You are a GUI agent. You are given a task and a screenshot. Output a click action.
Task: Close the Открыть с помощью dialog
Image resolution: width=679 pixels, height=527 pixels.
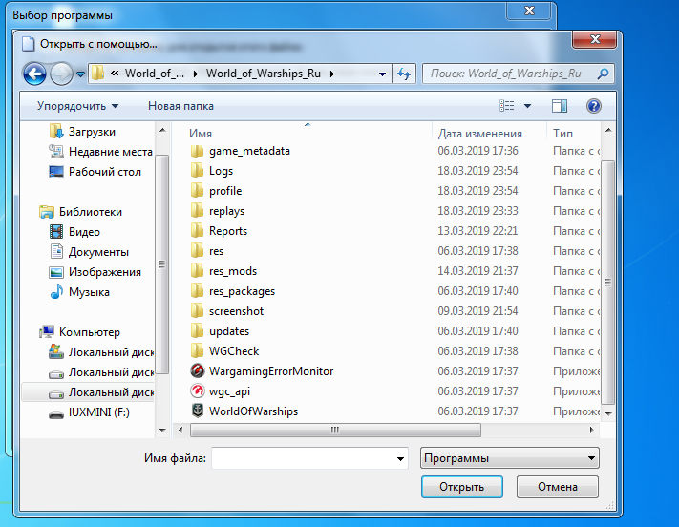(x=595, y=39)
